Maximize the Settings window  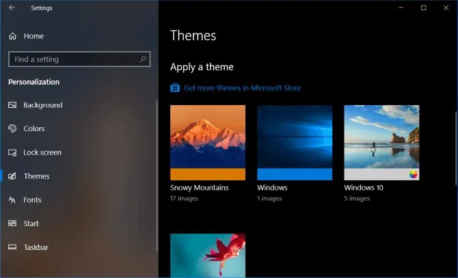click(x=424, y=8)
